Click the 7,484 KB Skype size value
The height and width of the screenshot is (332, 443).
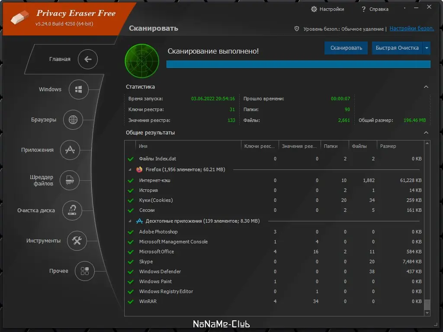click(412, 262)
